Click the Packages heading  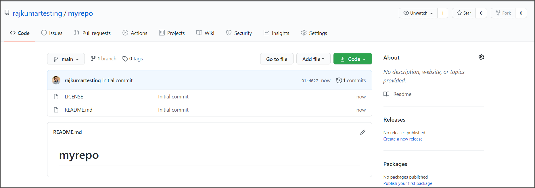[395, 164]
